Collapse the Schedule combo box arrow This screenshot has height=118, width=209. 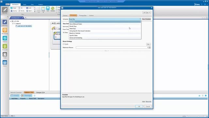point(140,19)
